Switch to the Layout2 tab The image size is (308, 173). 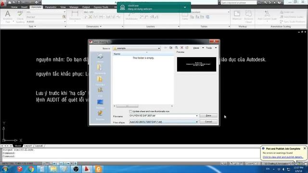pyautogui.click(x=39, y=146)
